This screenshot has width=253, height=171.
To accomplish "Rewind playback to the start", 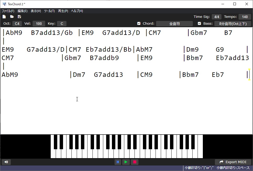I will (118, 162).
